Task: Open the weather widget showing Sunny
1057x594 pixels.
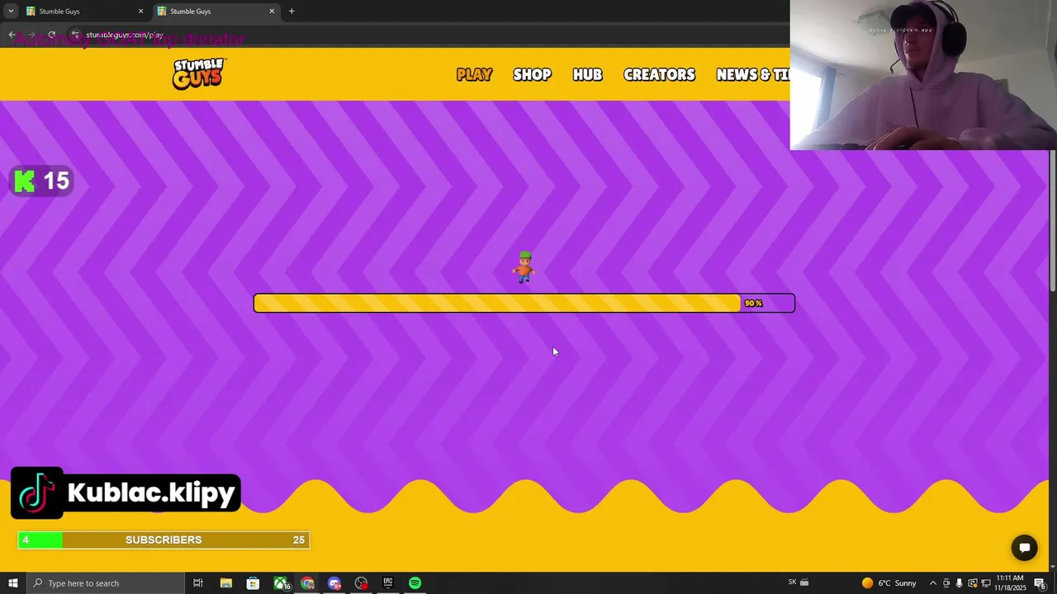Action: (889, 583)
